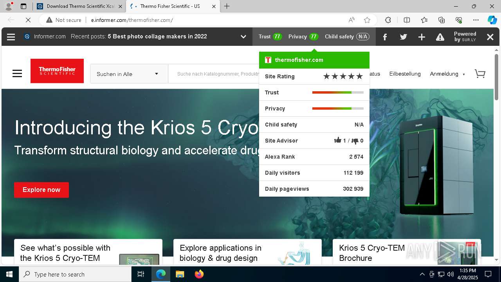Expand the Anmeldung menu

447,74
